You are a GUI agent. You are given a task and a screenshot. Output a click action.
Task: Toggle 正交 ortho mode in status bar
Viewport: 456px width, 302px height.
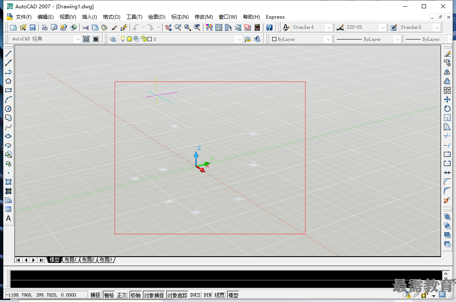point(122,295)
